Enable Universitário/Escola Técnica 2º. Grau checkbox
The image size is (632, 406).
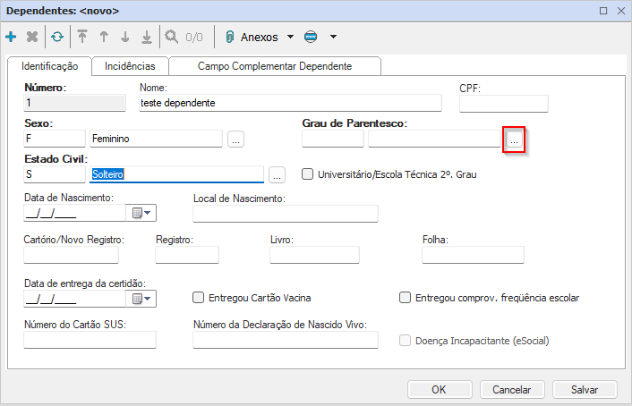pyautogui.click(x=307, y=174)
